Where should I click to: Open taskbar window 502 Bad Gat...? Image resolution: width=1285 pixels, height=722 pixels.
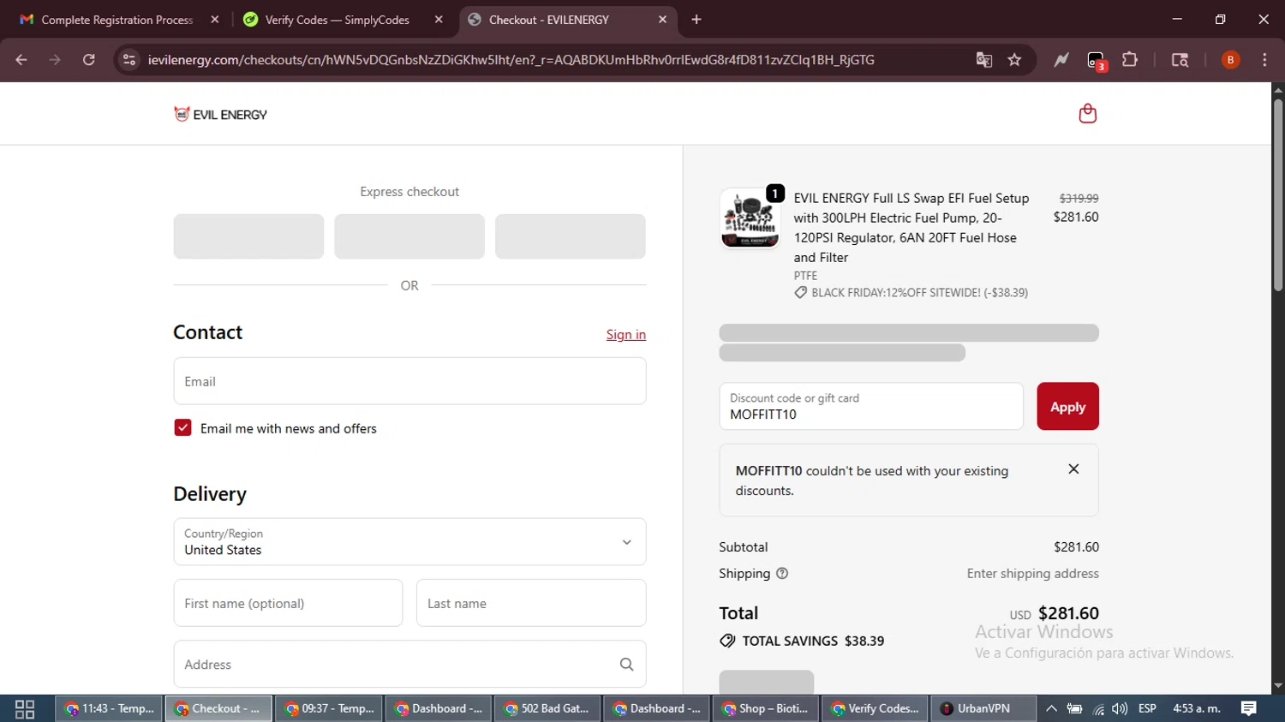(x=547, y=709)
